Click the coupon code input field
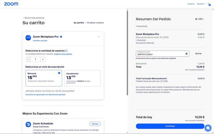214x134 pixels. point(160,54)
